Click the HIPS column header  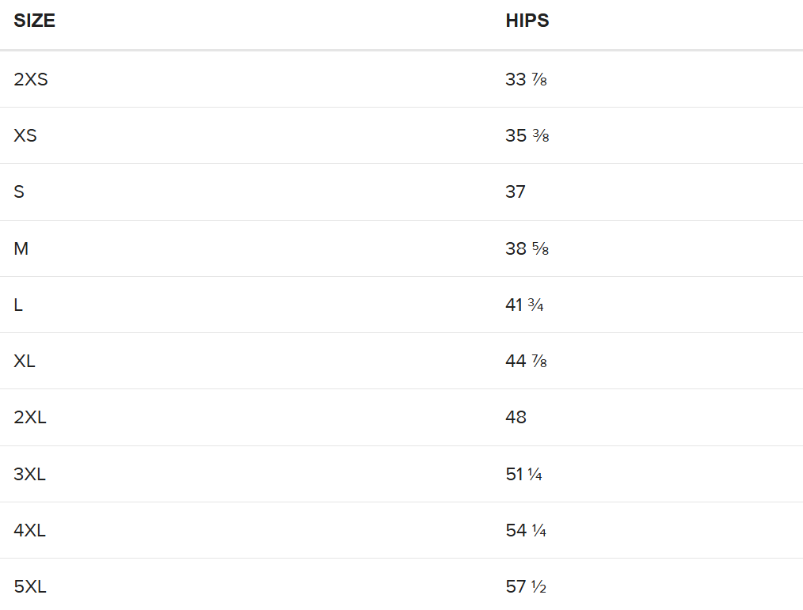[x=527, y=21]
